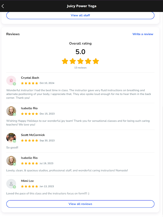This screenshot has height=217, width=163.
Task: Click the Reviews section heading
Action: tap(13, 34)
